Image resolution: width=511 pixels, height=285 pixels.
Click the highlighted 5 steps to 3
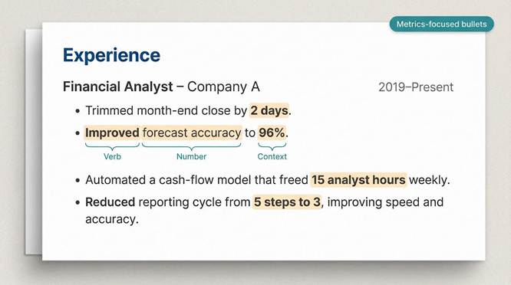[x=287, y=202]
